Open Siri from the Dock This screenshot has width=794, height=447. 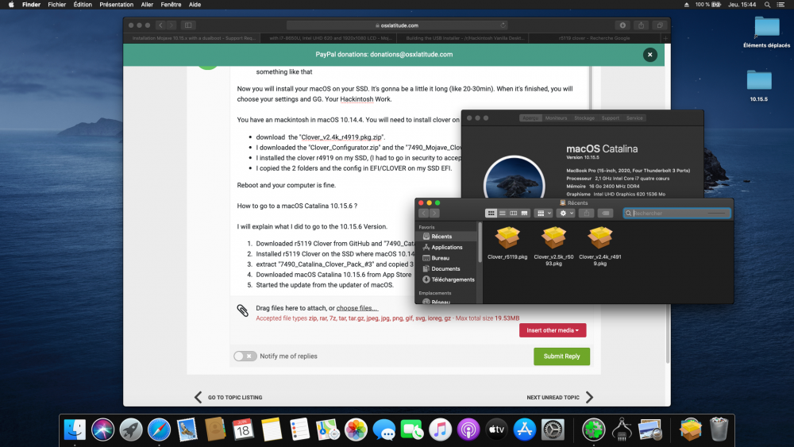pos(102,430)
